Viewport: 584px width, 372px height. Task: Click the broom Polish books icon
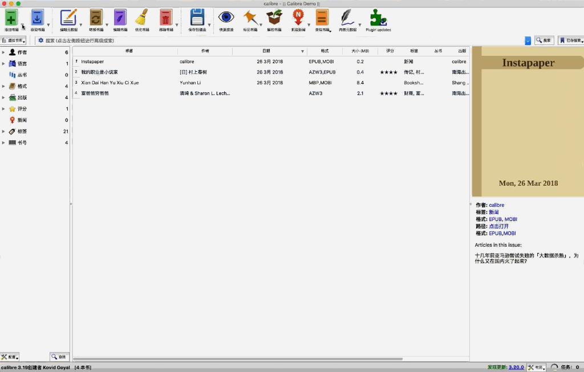[142, 18]
